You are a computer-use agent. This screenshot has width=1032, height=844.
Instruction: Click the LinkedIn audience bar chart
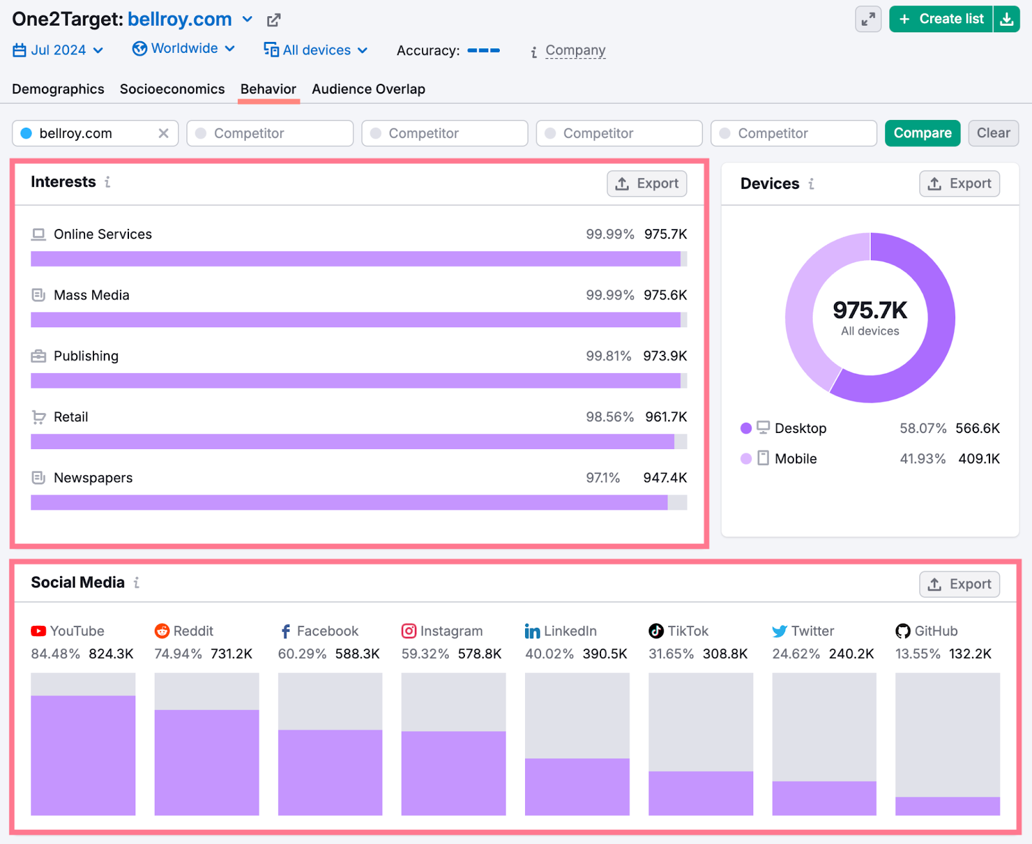coord(577,744)
